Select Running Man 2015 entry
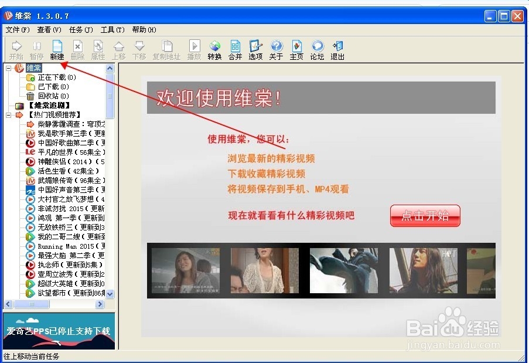Screen dimensions: 529x363 71,246
